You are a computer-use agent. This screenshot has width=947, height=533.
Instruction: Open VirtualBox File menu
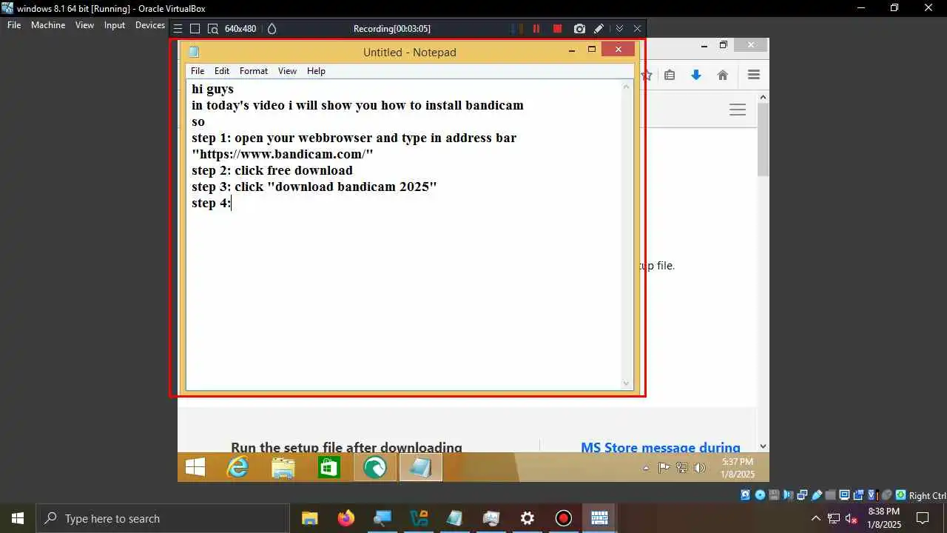click(14, 25)
